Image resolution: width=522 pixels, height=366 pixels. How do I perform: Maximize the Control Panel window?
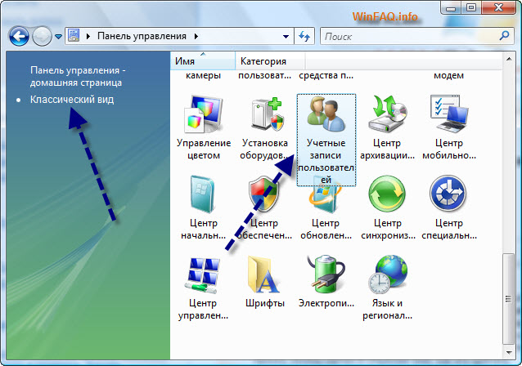click(470, 7)
